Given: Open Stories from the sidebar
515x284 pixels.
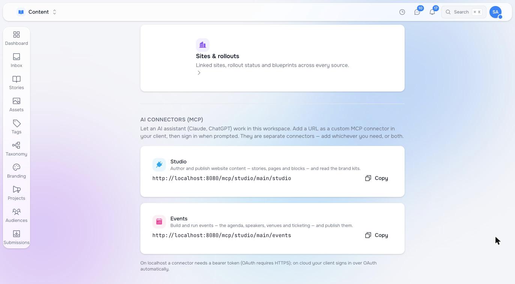Looking at the screenshot, I should point(17,83).
